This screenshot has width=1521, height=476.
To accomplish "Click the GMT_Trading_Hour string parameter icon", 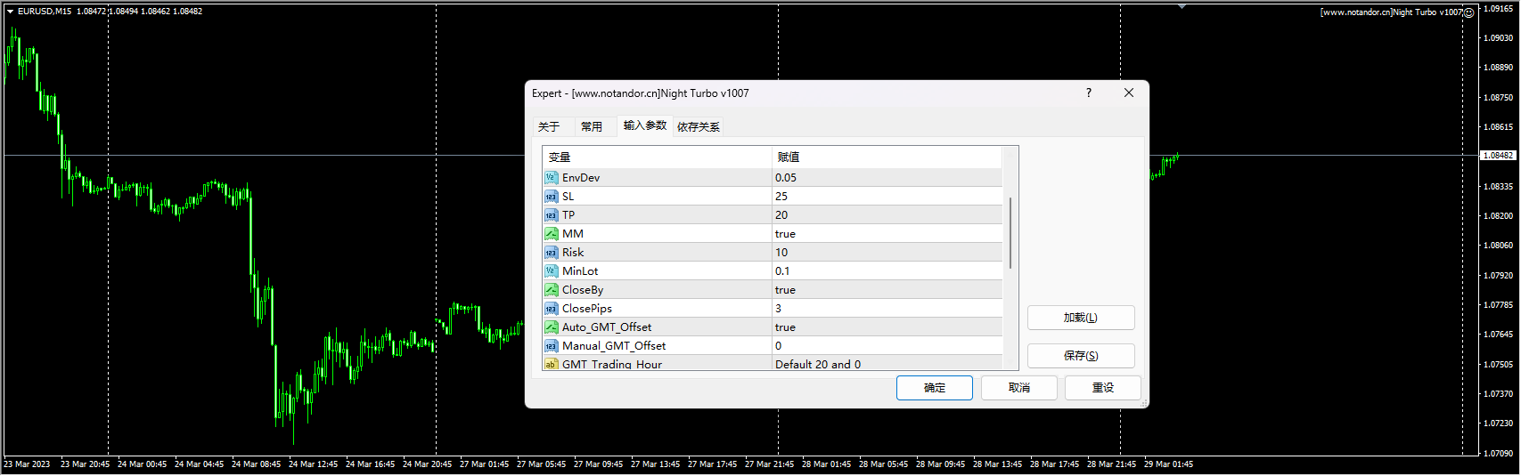I will click(x=551, y=364).
